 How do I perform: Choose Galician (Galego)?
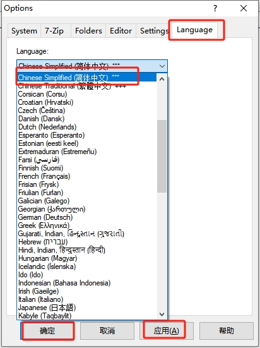(87, 201)
